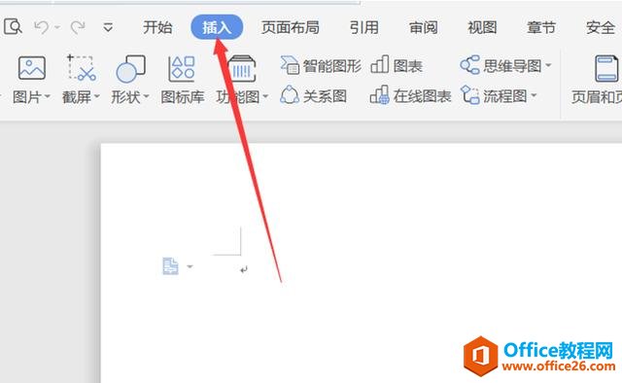
Task: Insert a 在线图表 online chart
Action: point(410,95)
